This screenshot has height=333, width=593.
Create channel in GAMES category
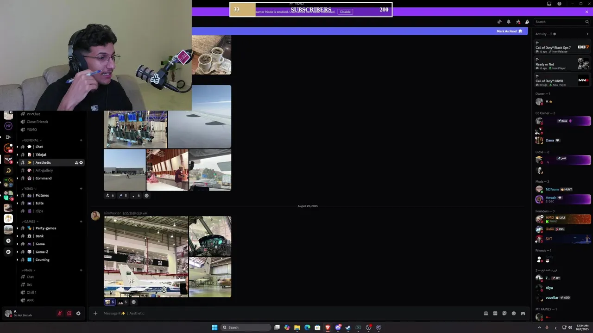[81, 222]
